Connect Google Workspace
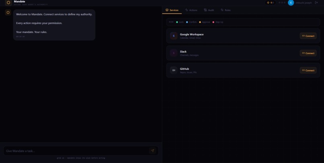Screen dimensions: 324x163 click(308, 36)
